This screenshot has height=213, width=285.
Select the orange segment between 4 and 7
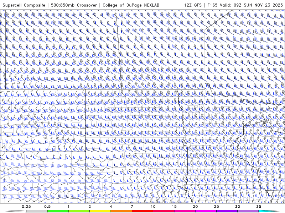[x=121, y=211]
